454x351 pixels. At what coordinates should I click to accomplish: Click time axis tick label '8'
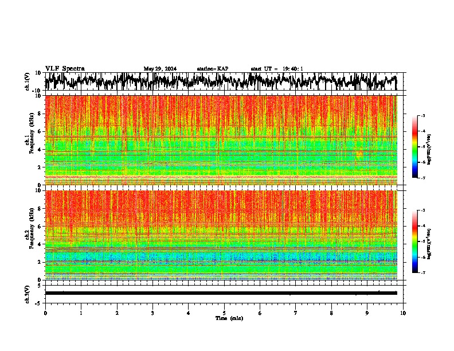click(331, 313)
